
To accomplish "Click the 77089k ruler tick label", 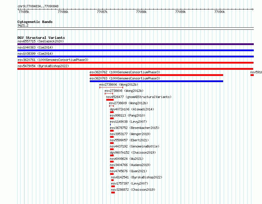I will pyautogui.click(x=180, y=12).
